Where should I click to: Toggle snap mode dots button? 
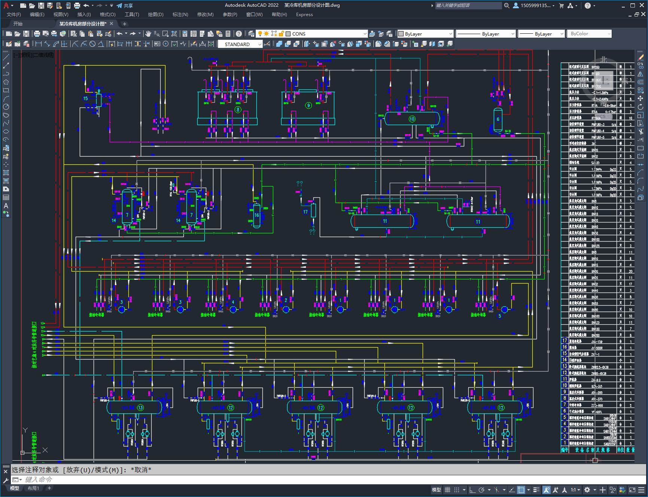pos(457,490)
